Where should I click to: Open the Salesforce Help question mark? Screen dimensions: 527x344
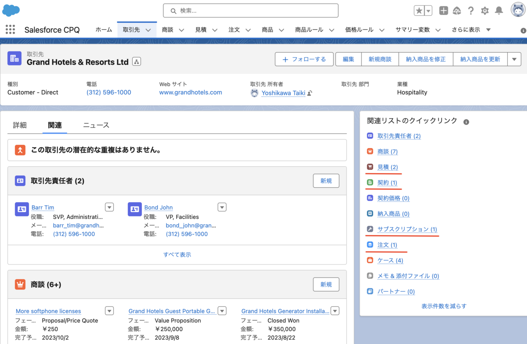pos(471,10)
